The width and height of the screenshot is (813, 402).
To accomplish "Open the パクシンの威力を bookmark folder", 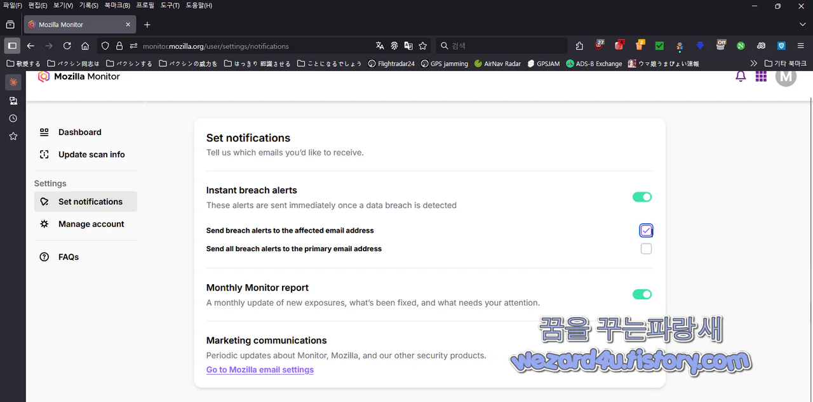I will pyautogui.click(x=189, y=63).
